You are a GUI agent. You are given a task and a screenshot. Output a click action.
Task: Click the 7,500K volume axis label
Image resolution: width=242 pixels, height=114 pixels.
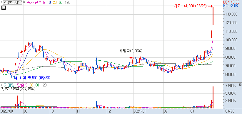click(231, 86)
